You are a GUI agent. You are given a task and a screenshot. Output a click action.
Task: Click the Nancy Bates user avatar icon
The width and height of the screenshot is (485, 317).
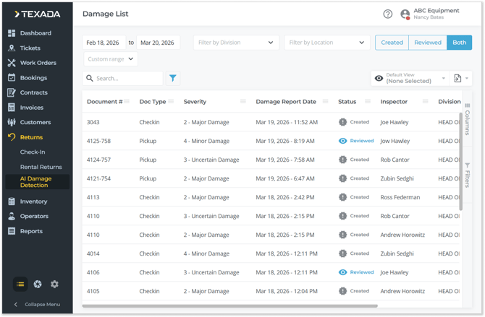coord(405,14)
